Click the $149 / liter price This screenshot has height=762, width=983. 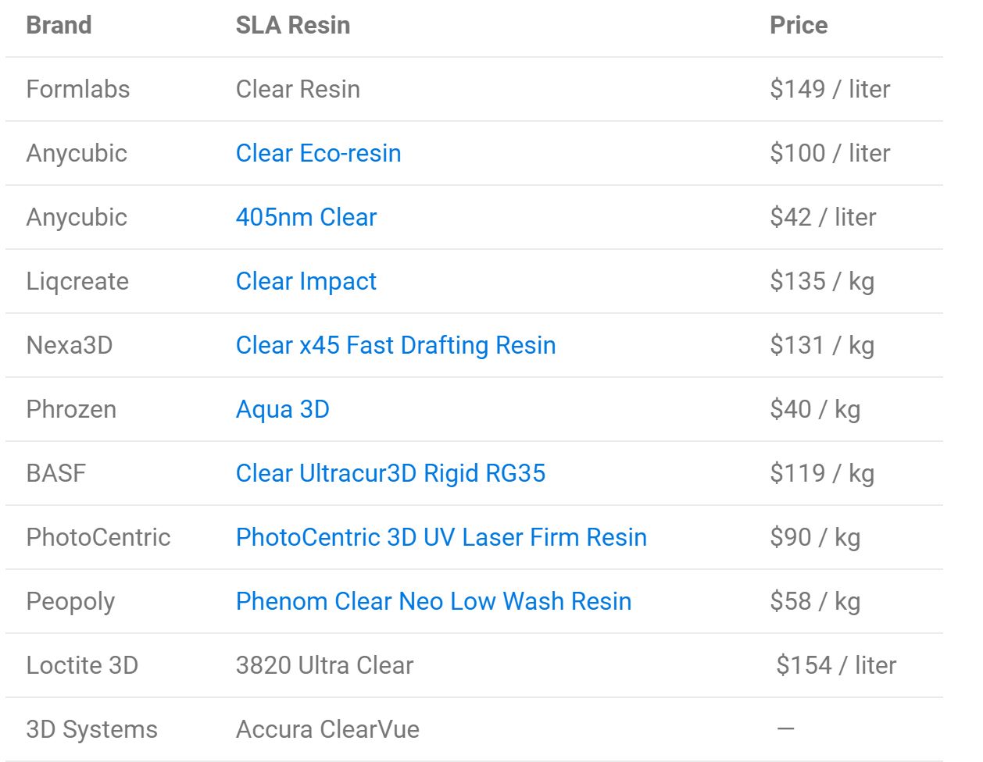(829, 89)
